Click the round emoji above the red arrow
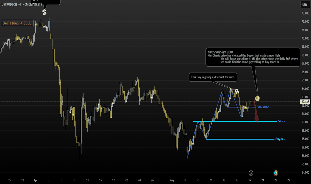 (257, 98)
